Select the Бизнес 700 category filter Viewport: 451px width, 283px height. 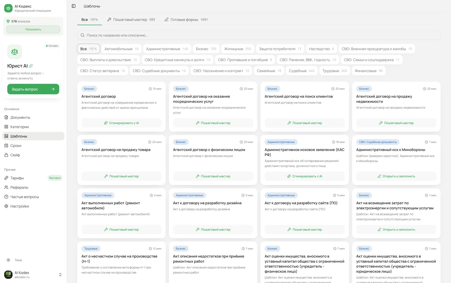tap(206, 49)
